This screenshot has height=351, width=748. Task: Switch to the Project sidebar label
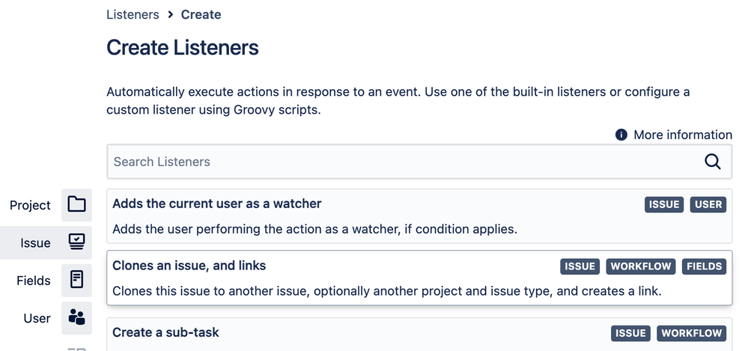tap(30, 205)
